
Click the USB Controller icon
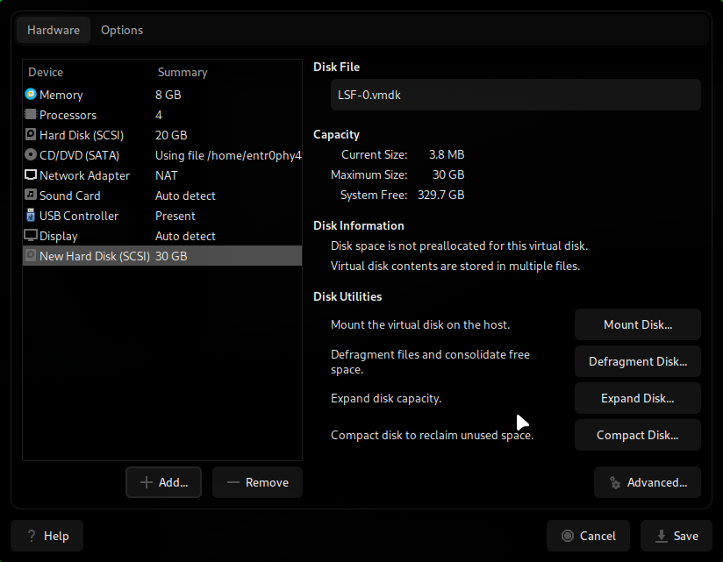click(31, 216)
